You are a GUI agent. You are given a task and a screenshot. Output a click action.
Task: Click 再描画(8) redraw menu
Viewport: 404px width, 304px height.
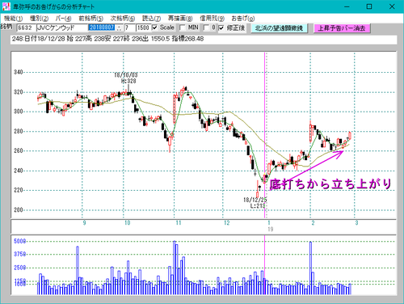pyautogui.click(x=180, y=19)
